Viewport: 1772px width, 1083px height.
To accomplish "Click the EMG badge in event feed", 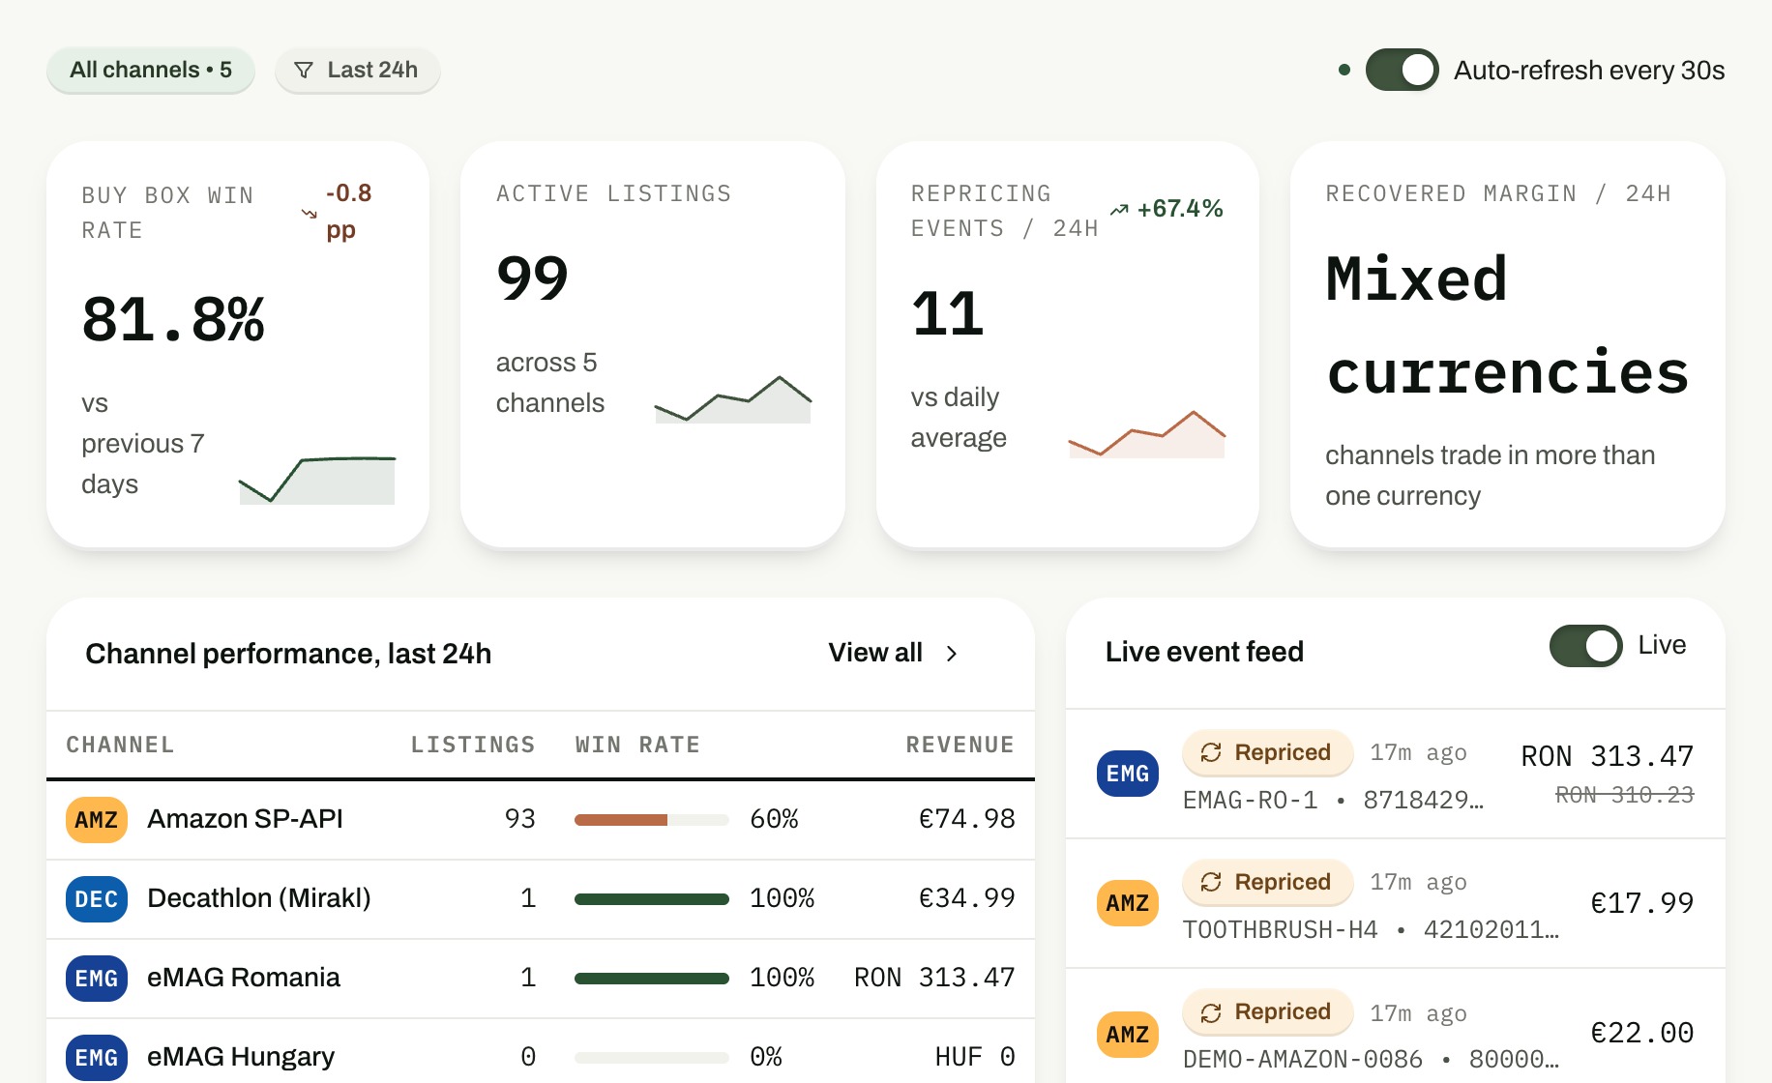I will (x=1128, y=774).
